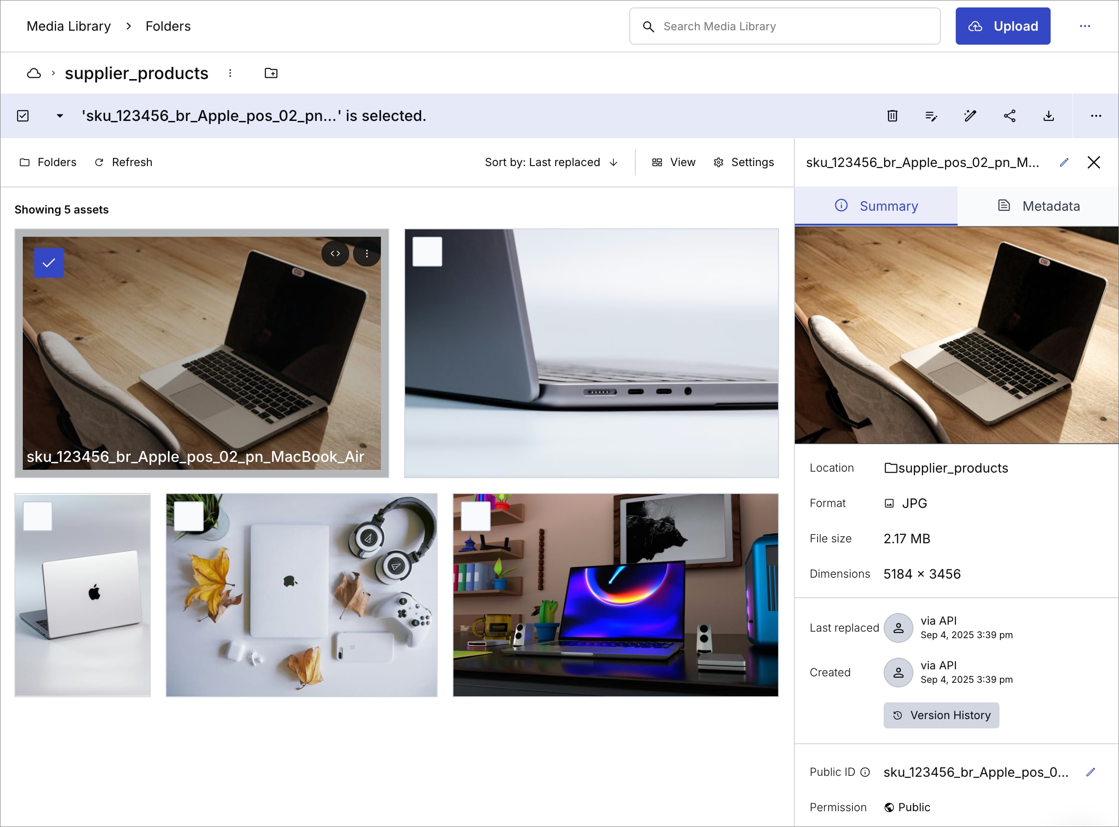This screenshot has width=1119, height=827.
Task: Click the supplier_products folder title
Action: click(x=136, y=73)
